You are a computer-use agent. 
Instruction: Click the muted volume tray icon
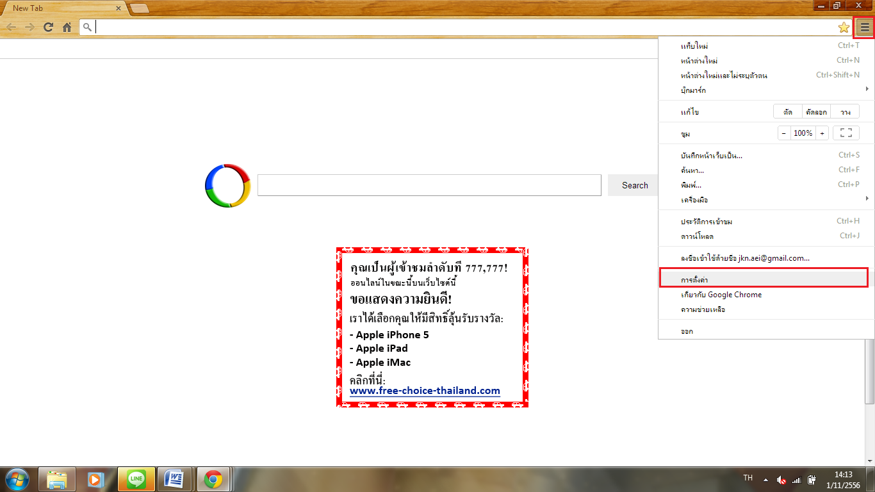[x=781, y=480]
